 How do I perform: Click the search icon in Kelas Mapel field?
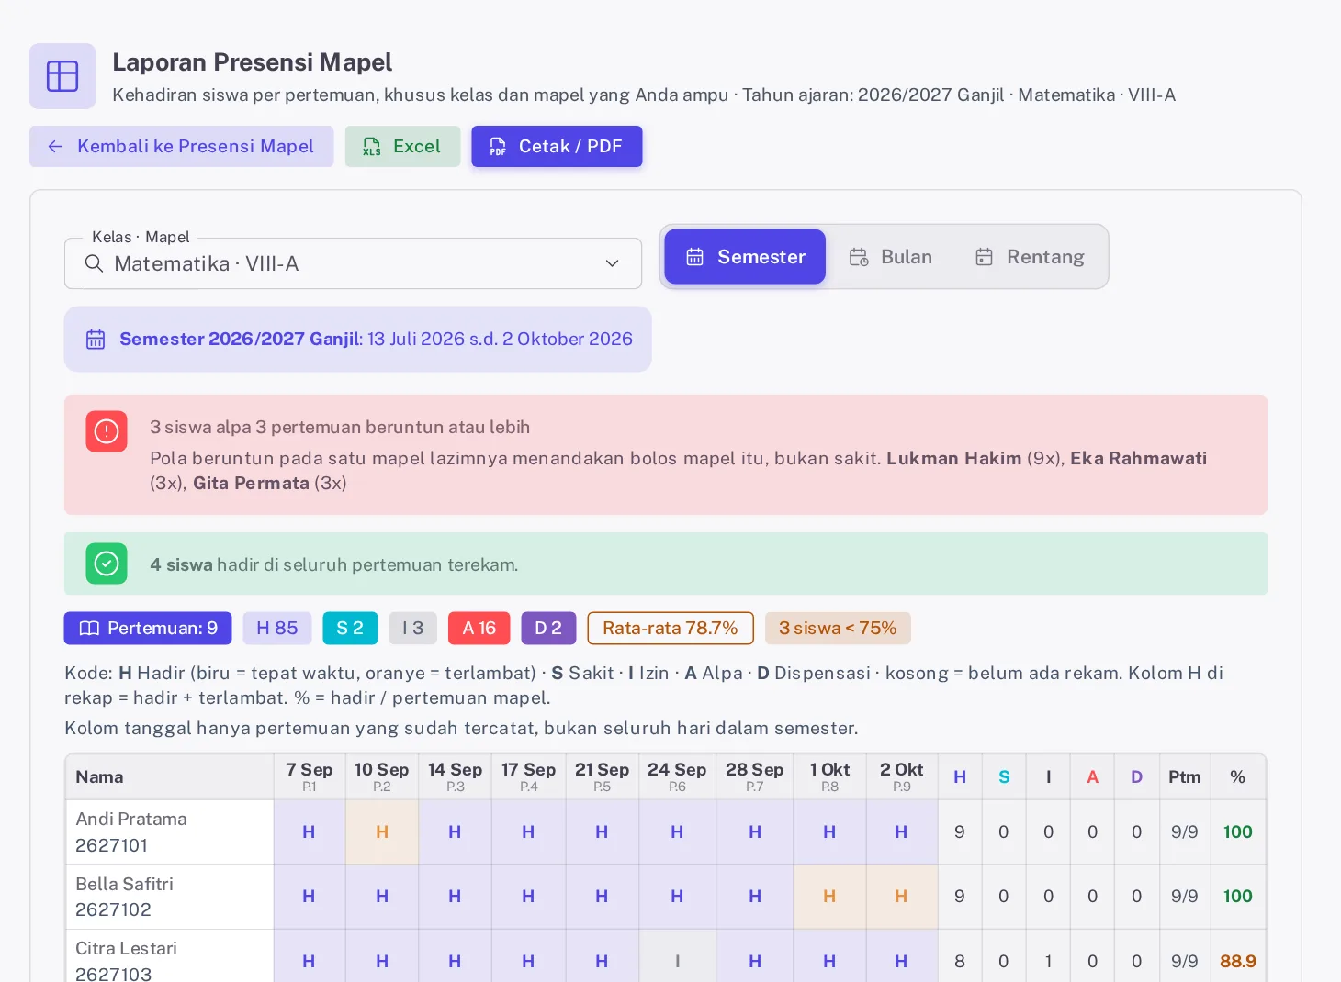pos(94,263)
